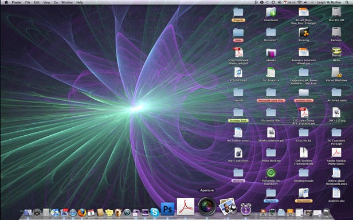
Task: Select Article about McDonalds.docx file
Action: click(x=336, y=172)
